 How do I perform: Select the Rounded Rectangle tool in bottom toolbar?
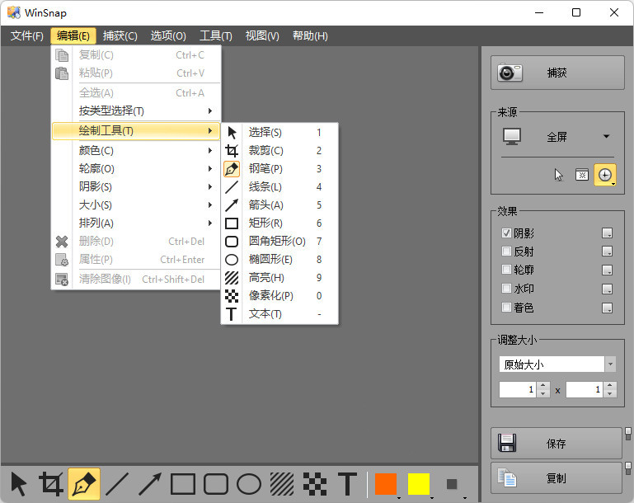(x=215, y=484)
